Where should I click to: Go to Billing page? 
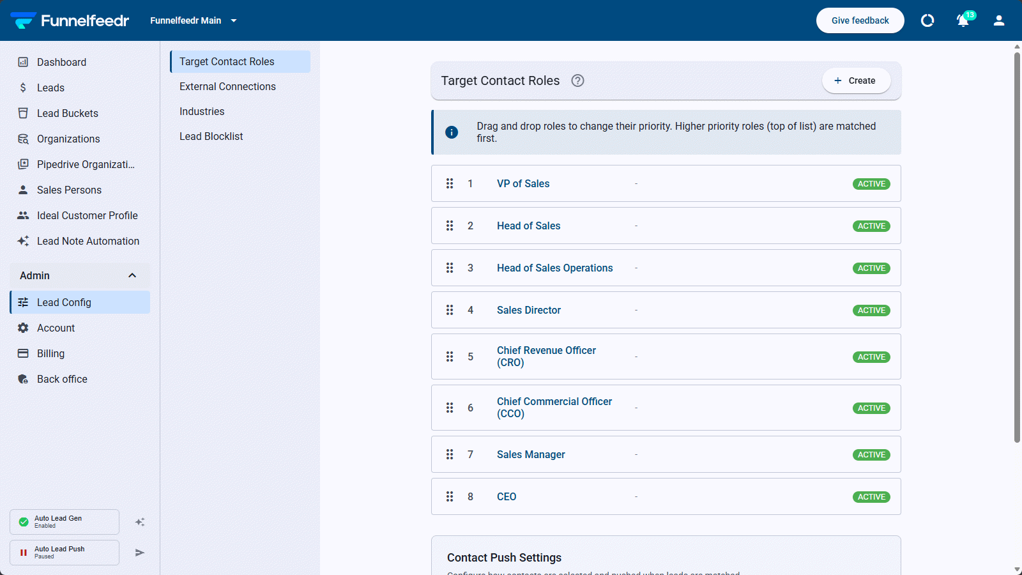tap(80, 353)
